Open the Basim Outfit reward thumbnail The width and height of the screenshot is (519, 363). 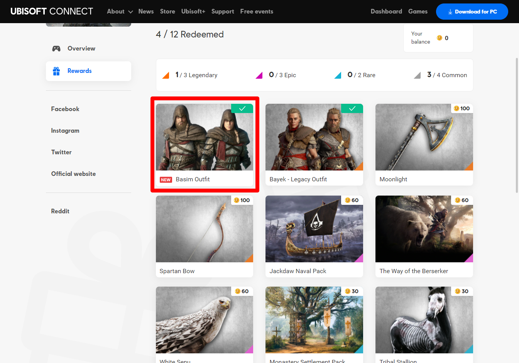click(x=205, y=137)
